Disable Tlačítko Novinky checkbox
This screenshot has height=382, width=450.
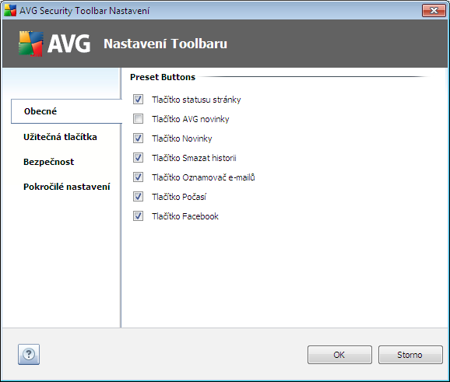[x=138, y=138]
